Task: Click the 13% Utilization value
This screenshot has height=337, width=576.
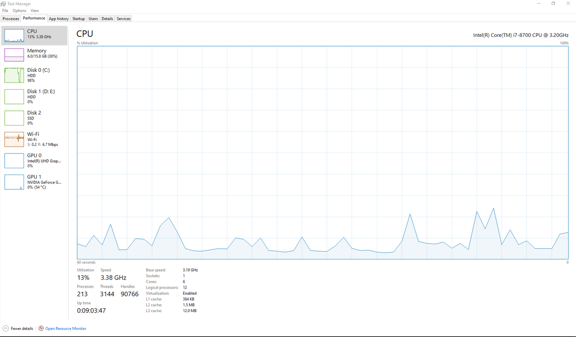Action: 83,278
